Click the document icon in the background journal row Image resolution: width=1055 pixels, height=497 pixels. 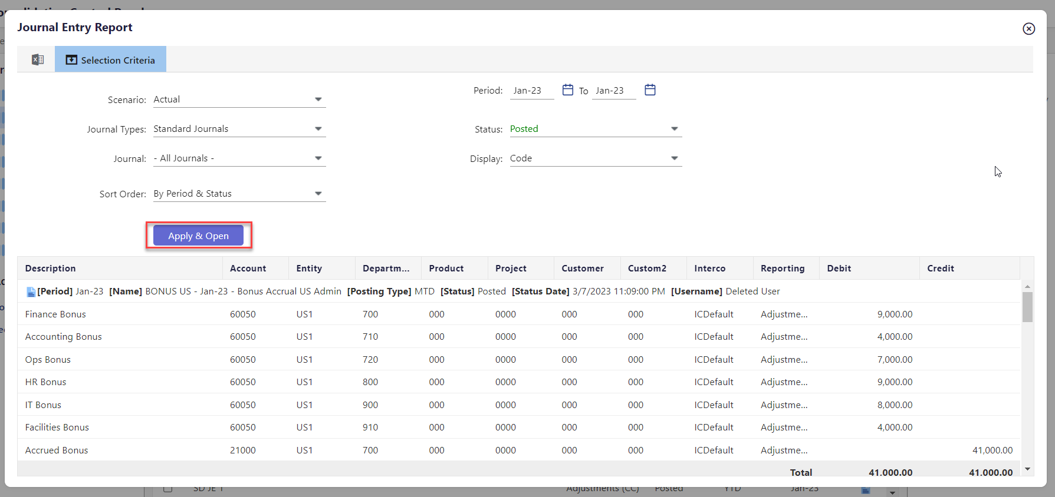[866, 491]
